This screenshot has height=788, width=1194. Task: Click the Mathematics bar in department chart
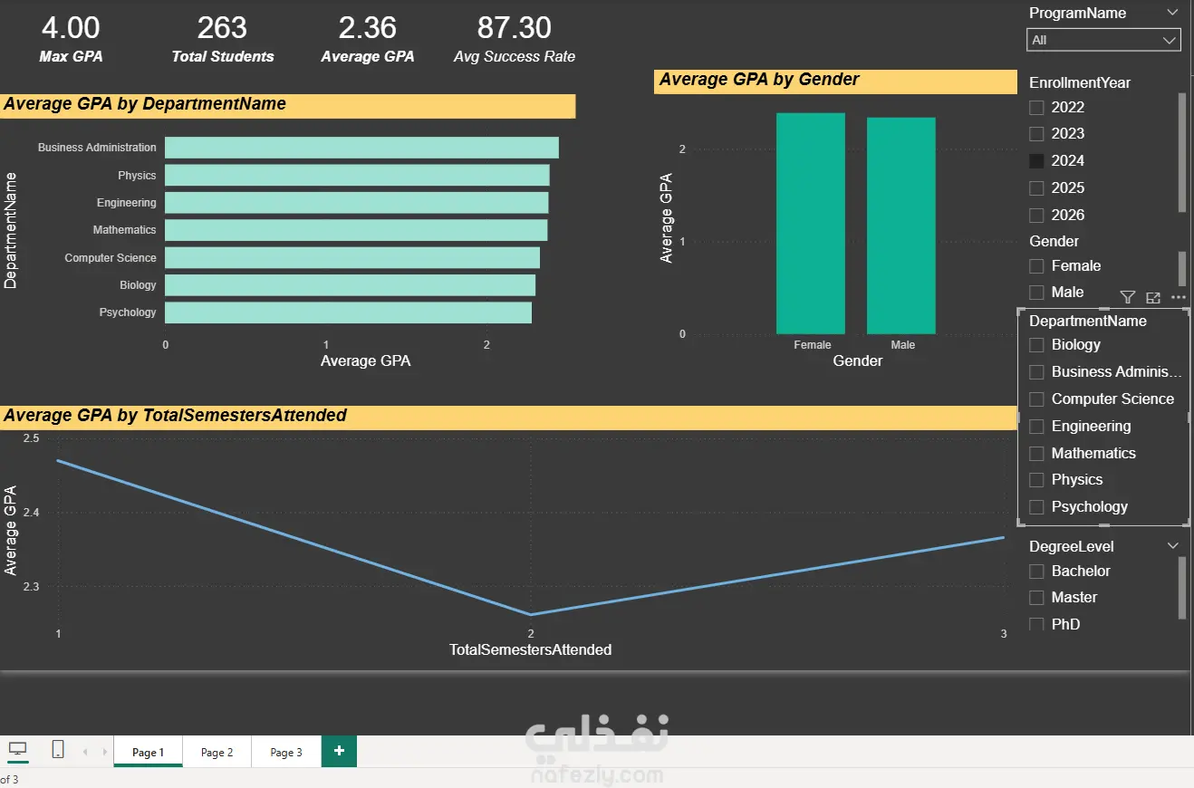tap(356, 230)
